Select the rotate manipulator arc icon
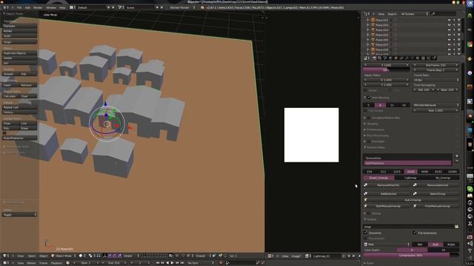 [x=115, y=256]
